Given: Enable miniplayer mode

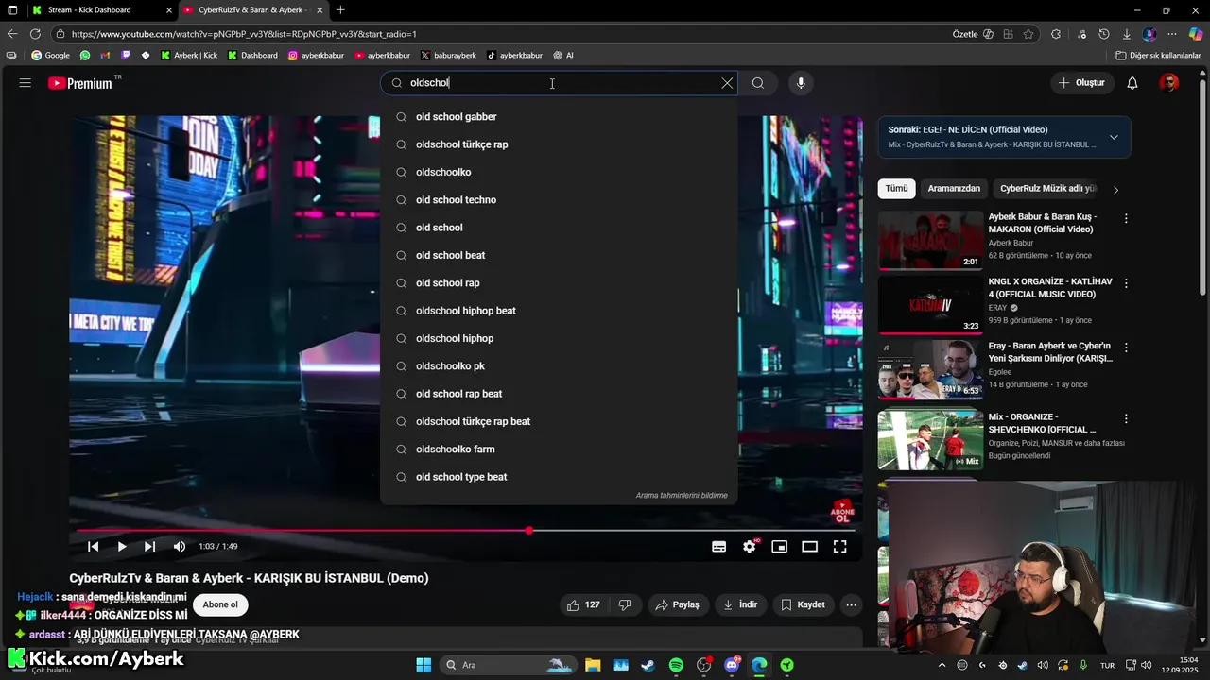Looking at the screenshot, I should 780,546.
